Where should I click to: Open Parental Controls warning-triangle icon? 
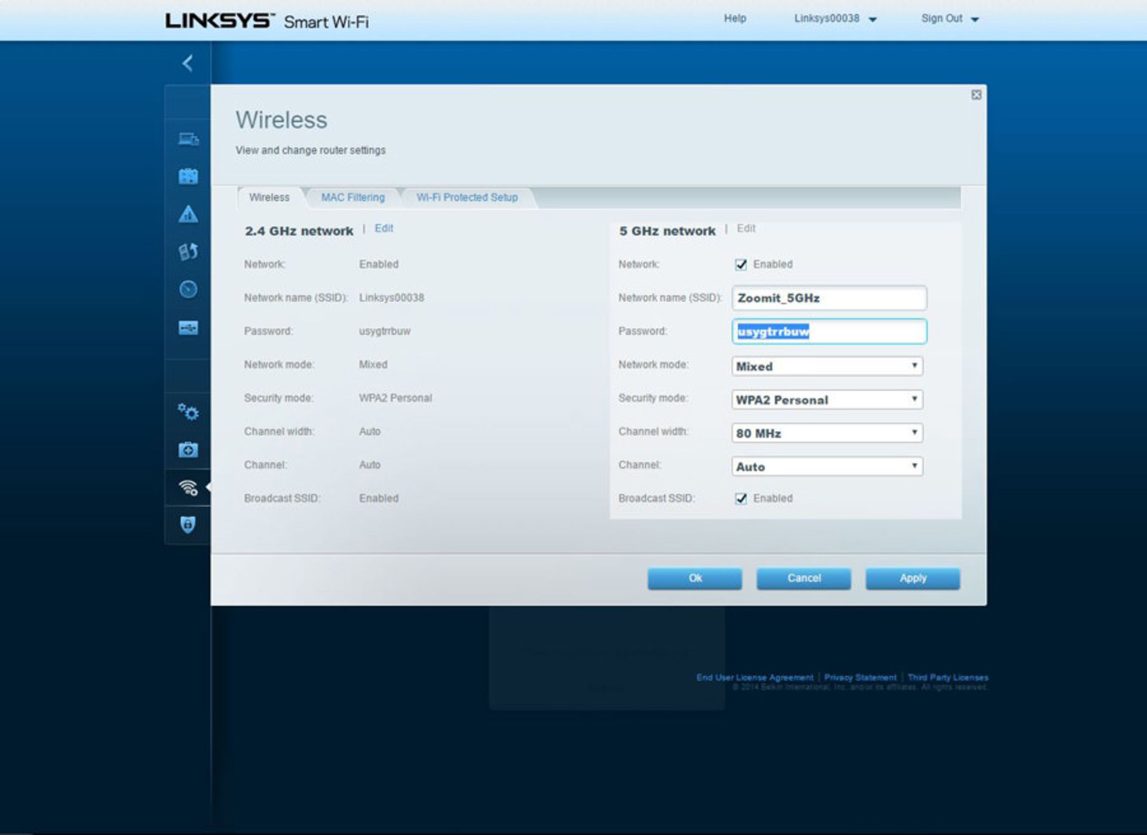pos(188,214)
